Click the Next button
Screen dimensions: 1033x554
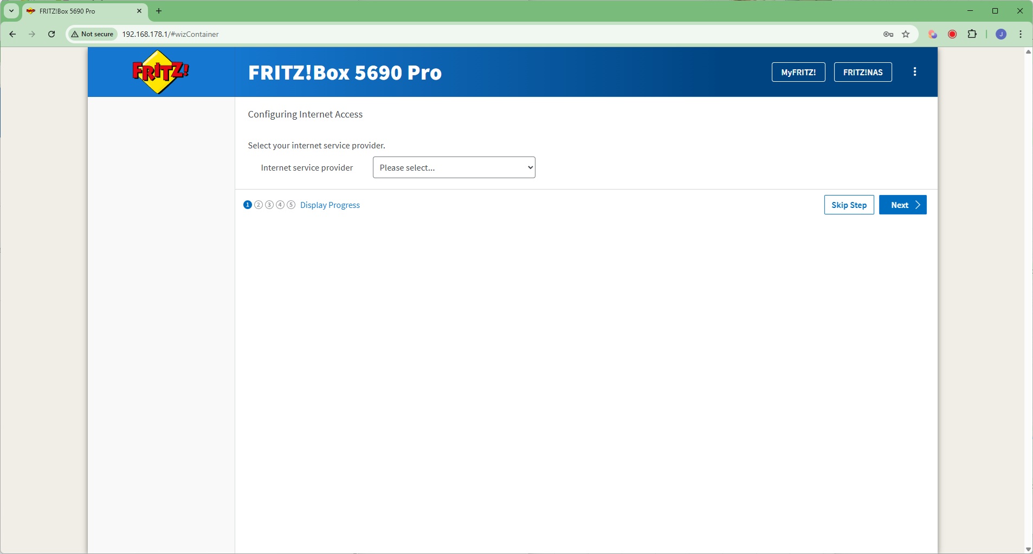(903, 205)
